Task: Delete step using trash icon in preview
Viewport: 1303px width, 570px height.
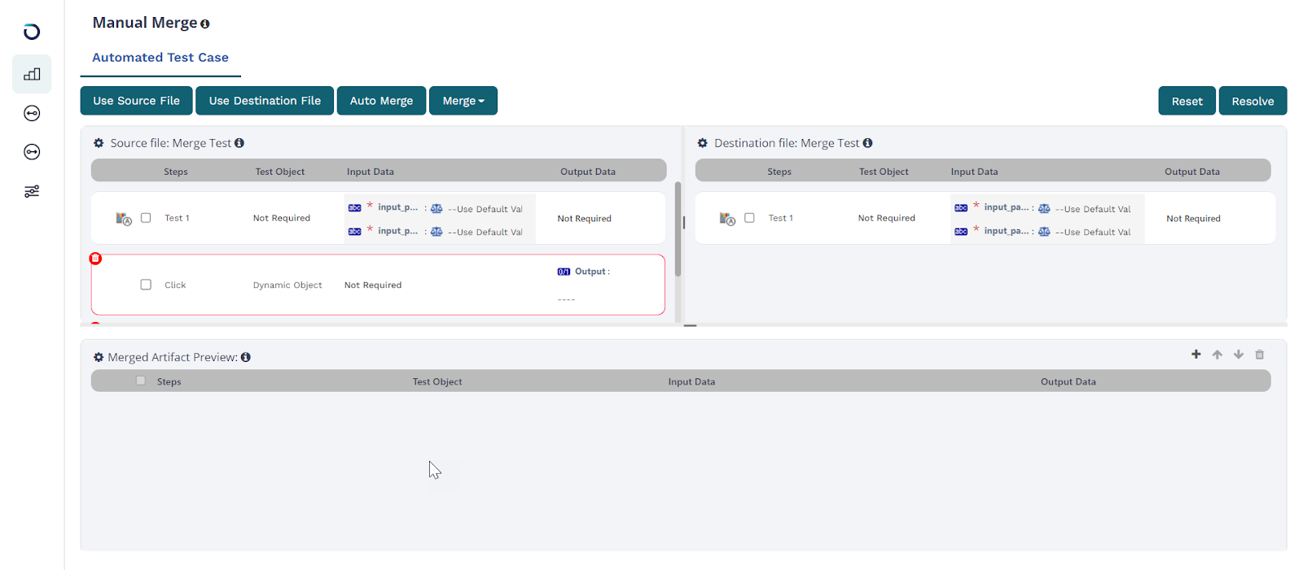Action: (x=1259, y=355)
